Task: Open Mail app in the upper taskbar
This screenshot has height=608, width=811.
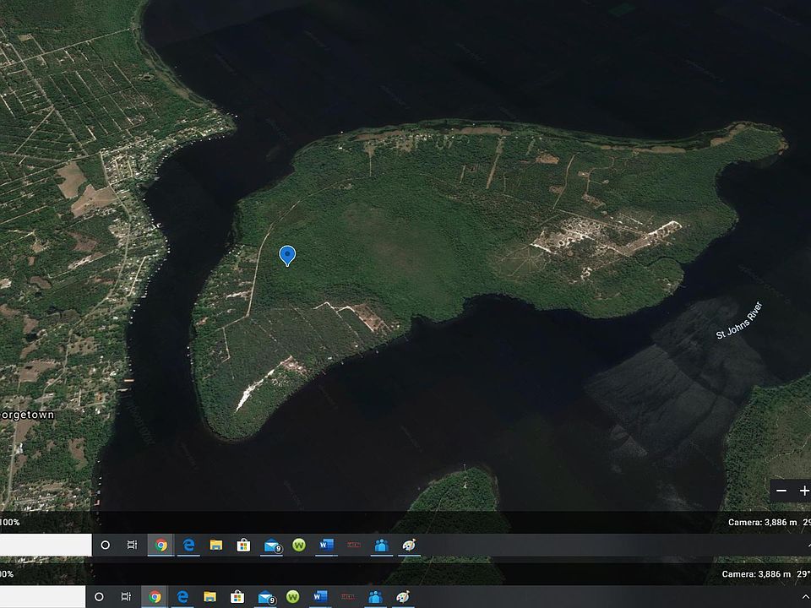Action: [271, 546]
